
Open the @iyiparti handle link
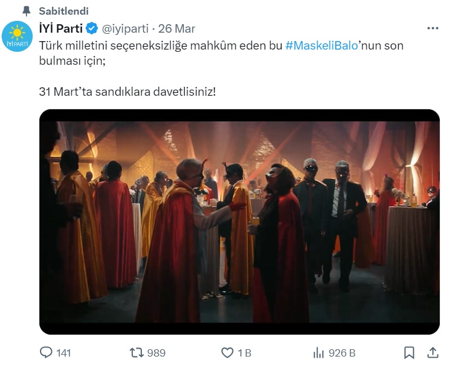coord(126,29)
